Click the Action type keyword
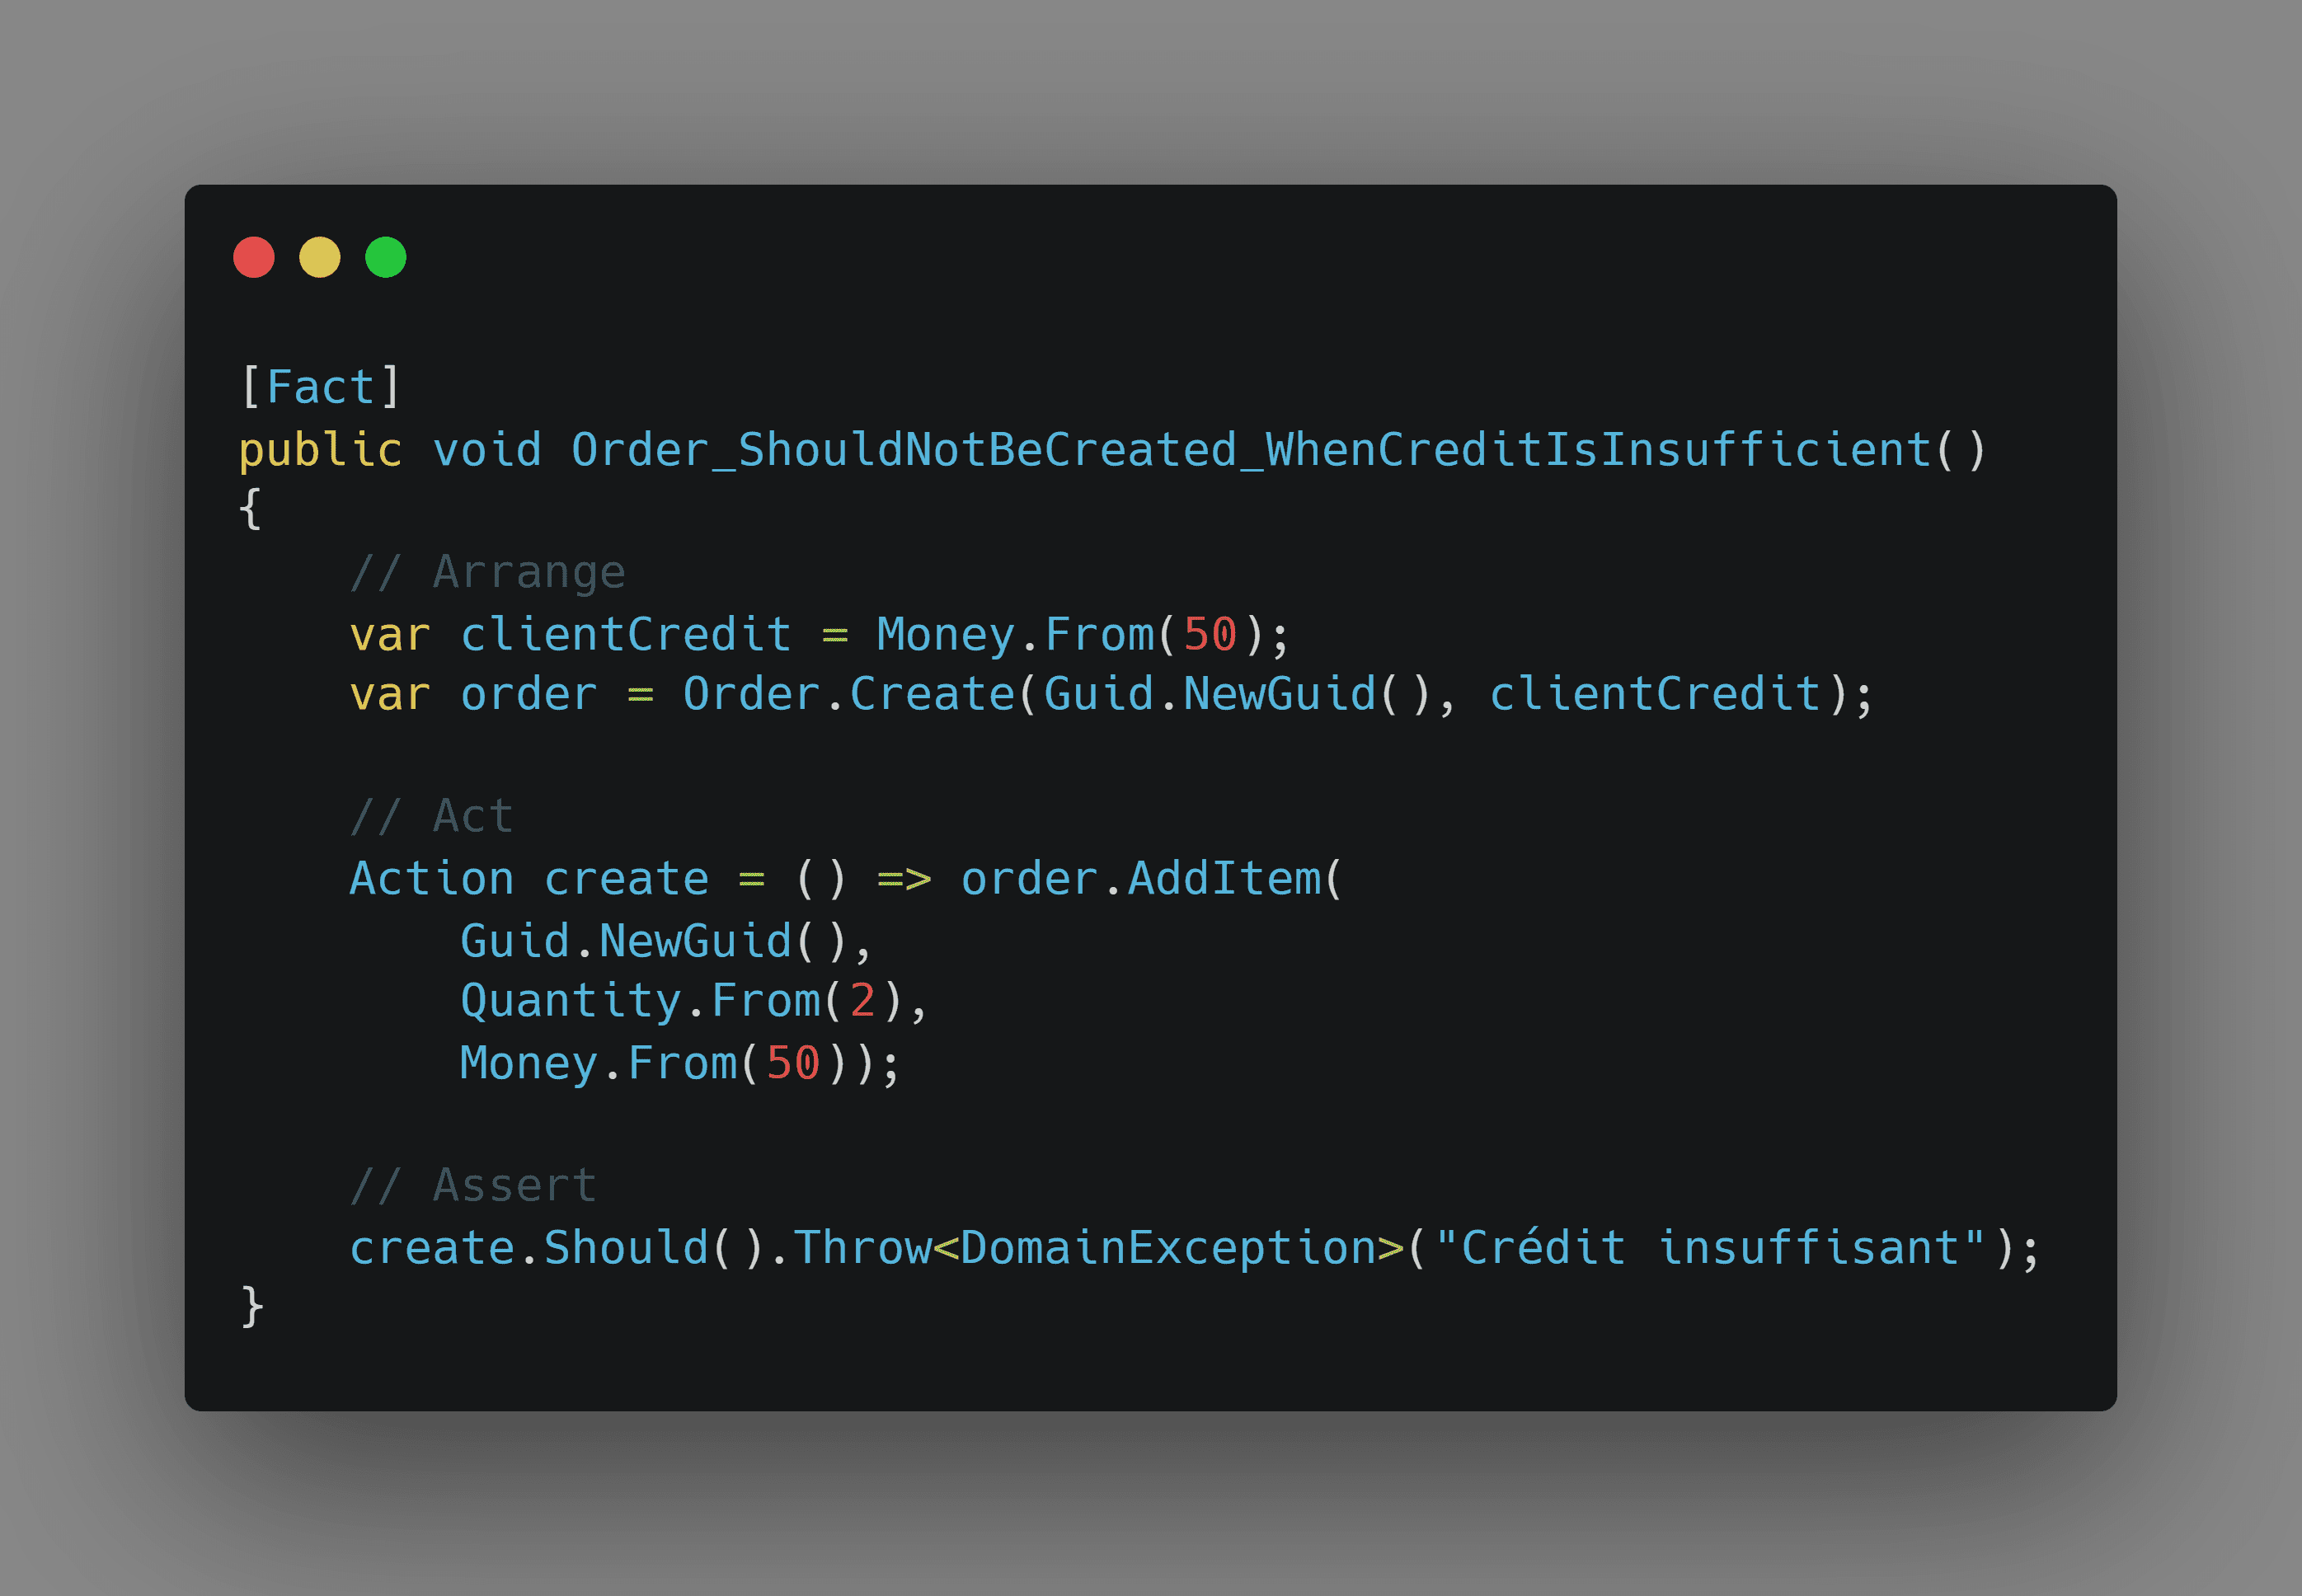 431,879
